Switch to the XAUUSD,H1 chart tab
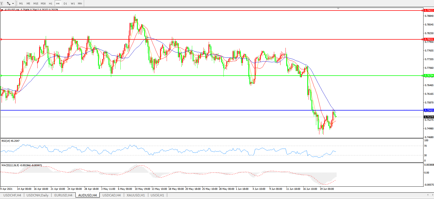 tap(136, 195)
